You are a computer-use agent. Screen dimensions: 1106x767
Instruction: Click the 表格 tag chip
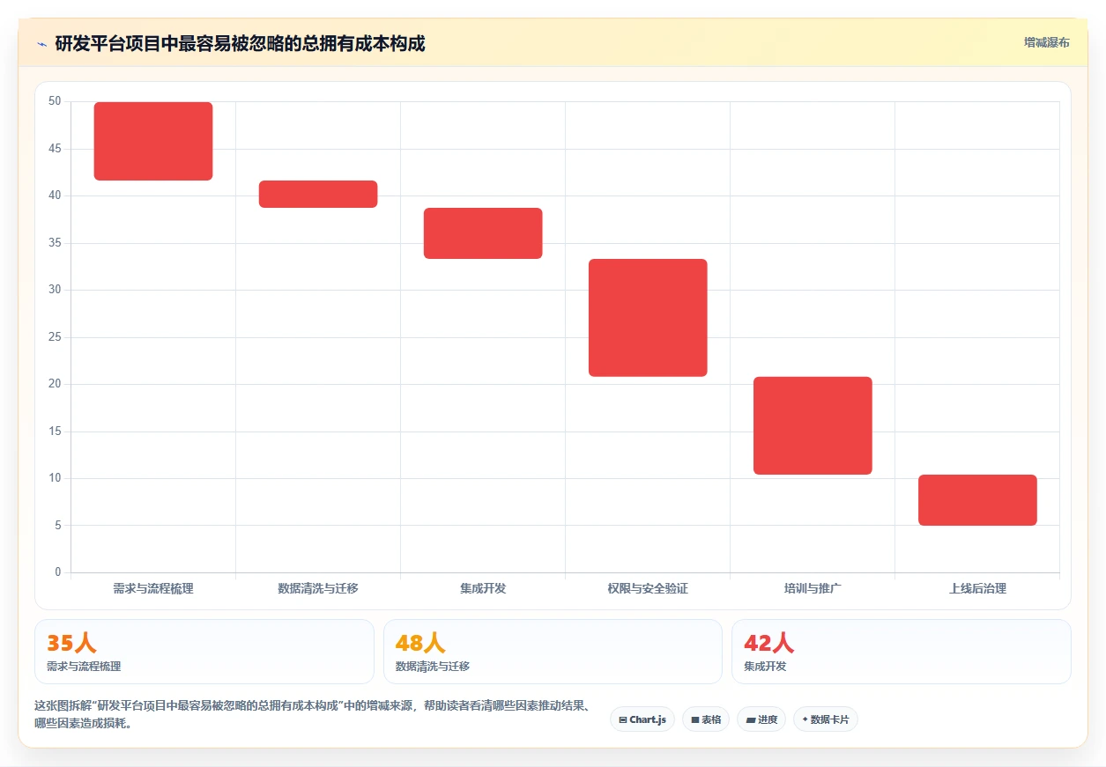tap(706, 719)
